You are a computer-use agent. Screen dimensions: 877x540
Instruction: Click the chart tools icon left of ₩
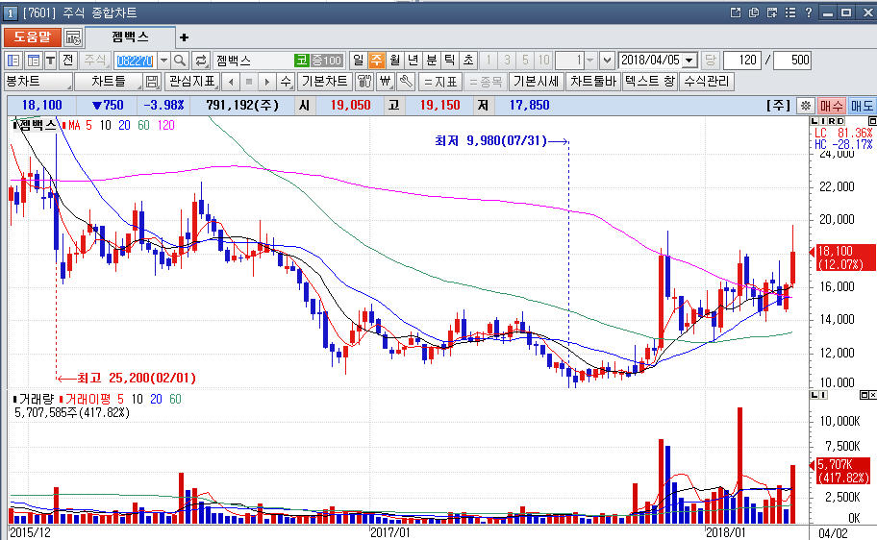pyautogui.click(x=365, y=82)
